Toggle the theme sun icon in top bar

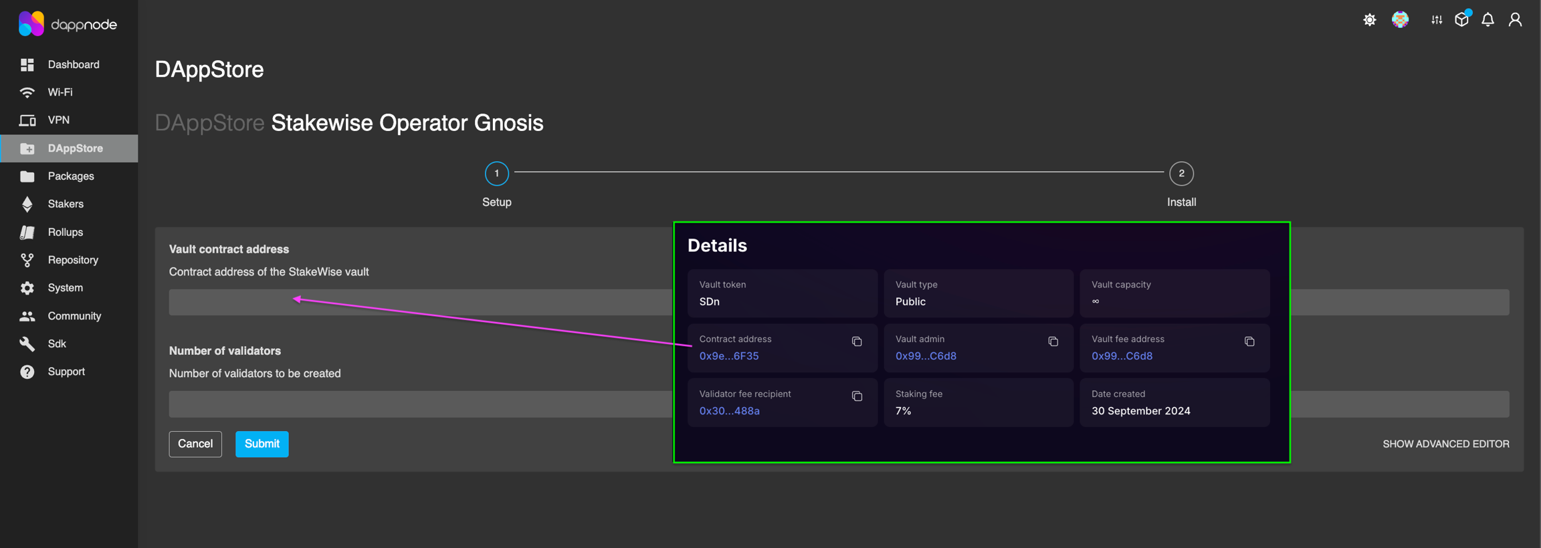[1369, 20]
